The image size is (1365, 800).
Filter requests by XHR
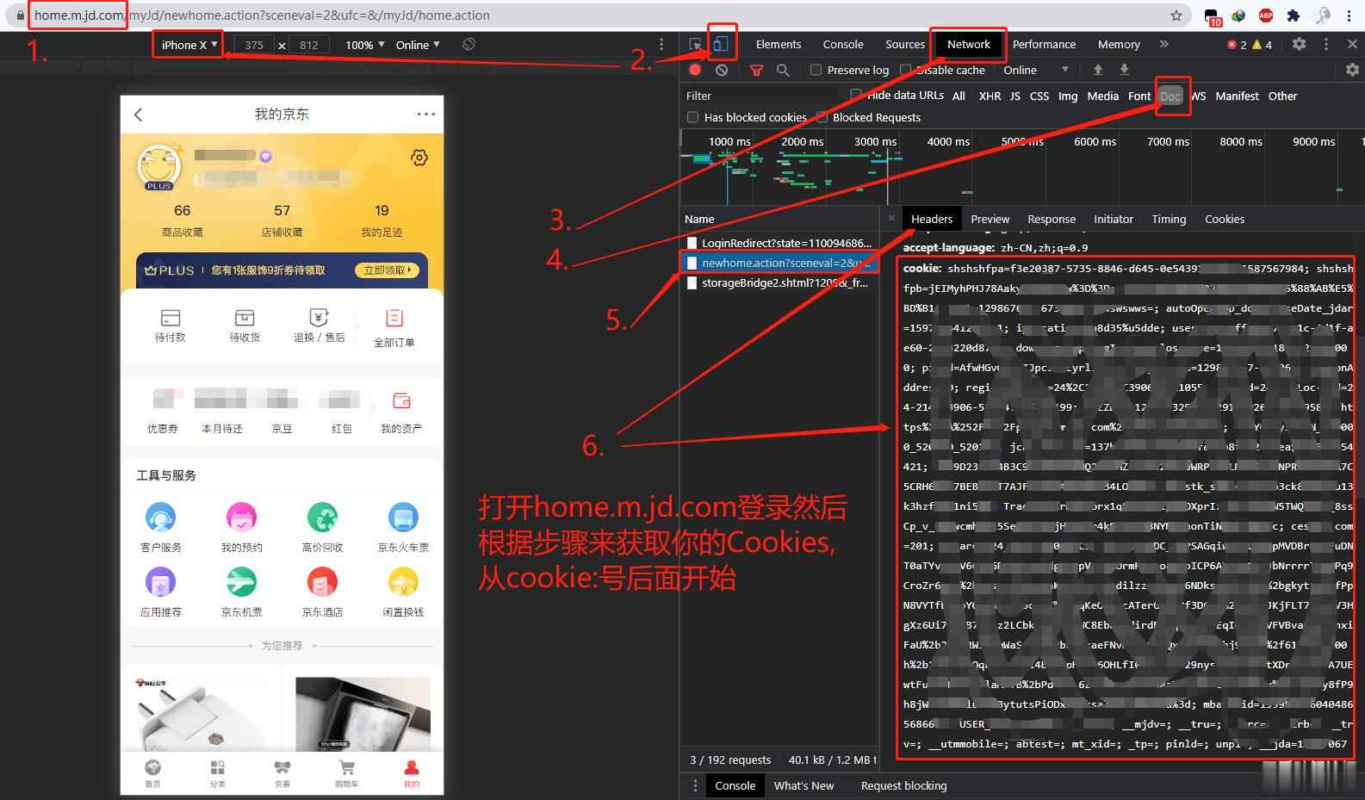[990, 96]
